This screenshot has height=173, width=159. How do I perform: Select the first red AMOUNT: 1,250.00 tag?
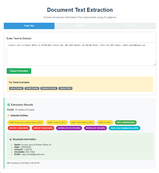pyautogui.click(x=19, y=128)
